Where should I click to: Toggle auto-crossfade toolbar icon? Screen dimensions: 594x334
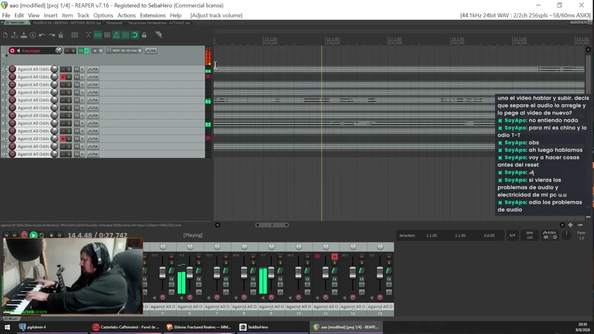pos(89,35)
